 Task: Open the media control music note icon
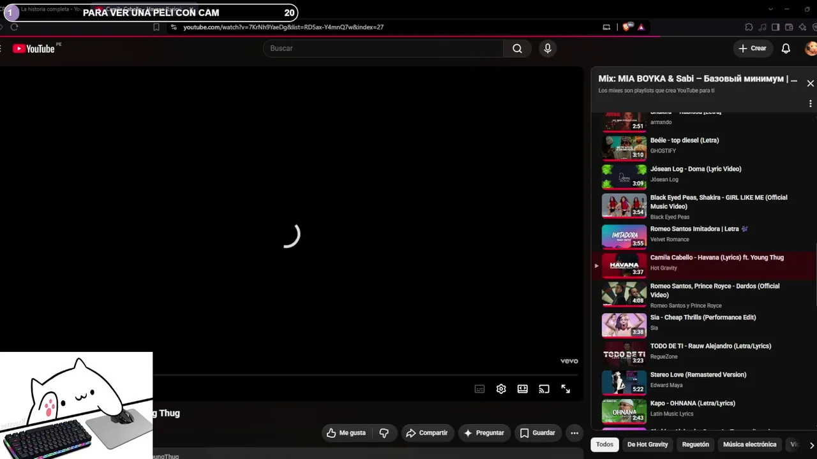[762, 27]
